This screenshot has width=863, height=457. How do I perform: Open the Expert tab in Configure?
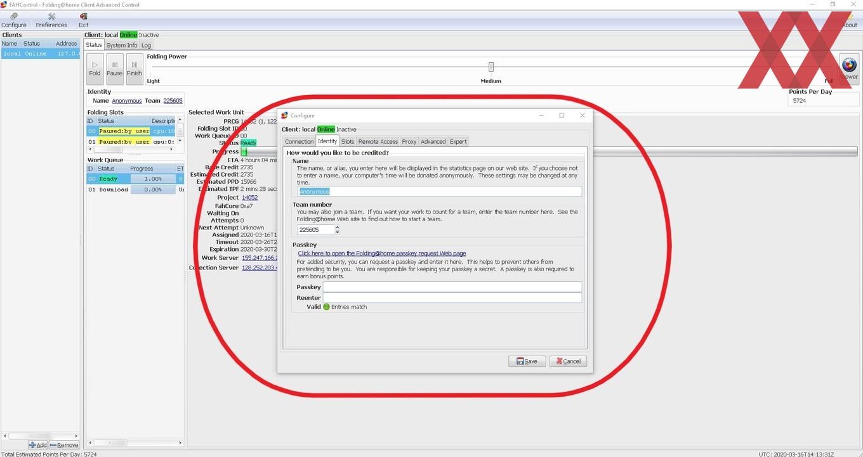458,141
